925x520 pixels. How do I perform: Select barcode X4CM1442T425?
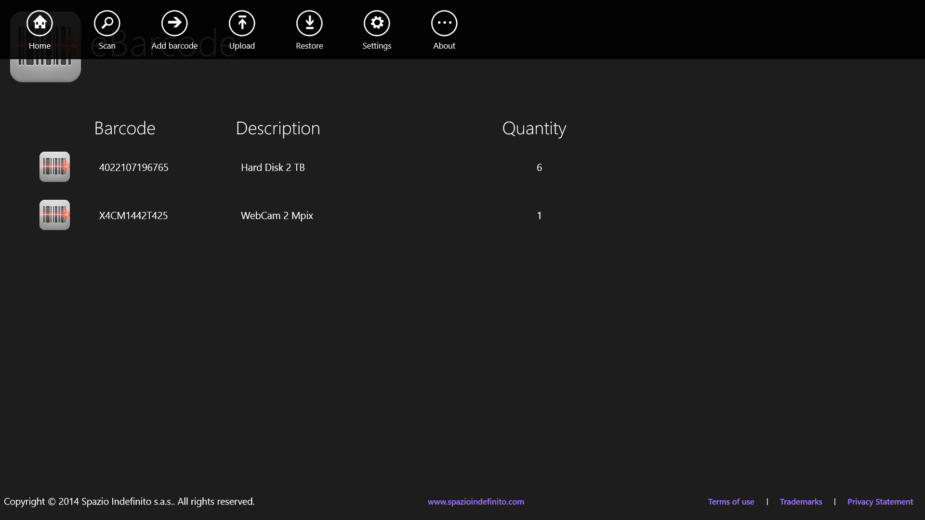coord(133,216)
